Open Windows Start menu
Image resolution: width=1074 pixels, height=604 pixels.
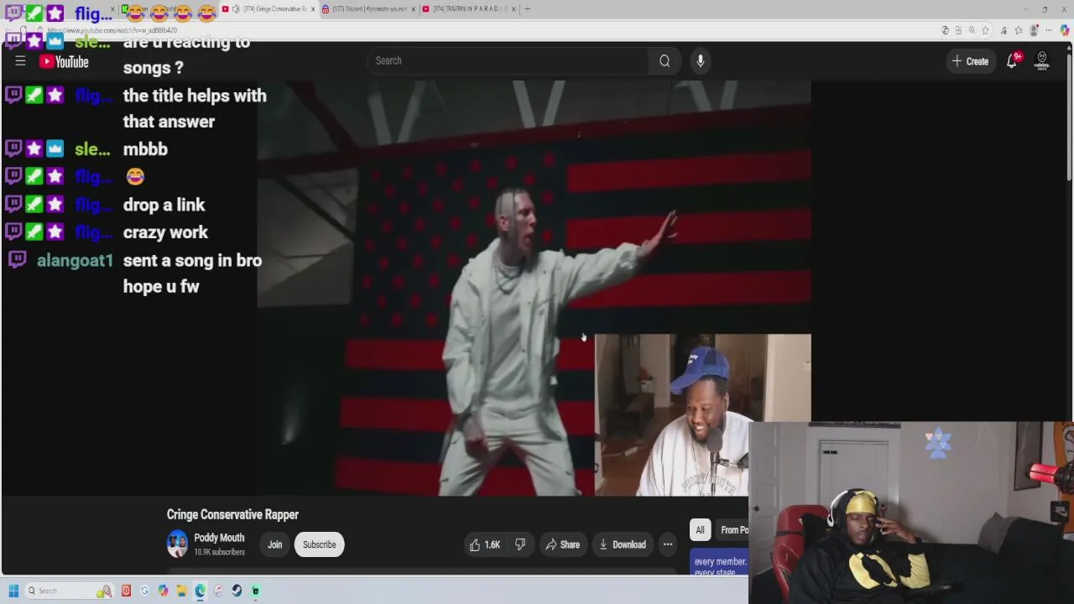13,591
